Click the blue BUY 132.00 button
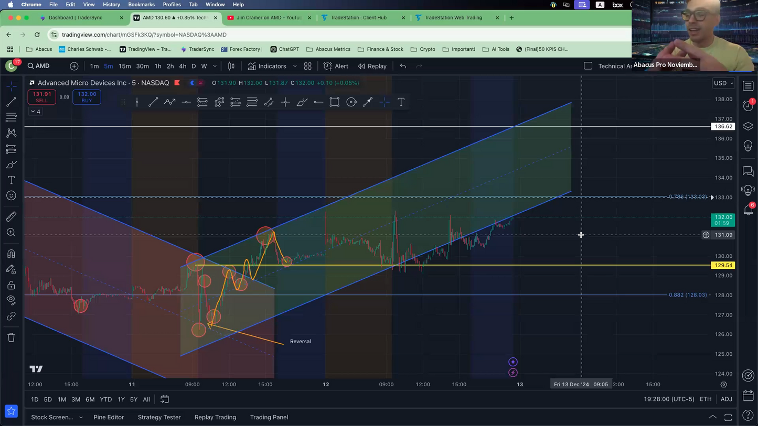The width and height of the screenshot is (758, 426). click(87, 97)
